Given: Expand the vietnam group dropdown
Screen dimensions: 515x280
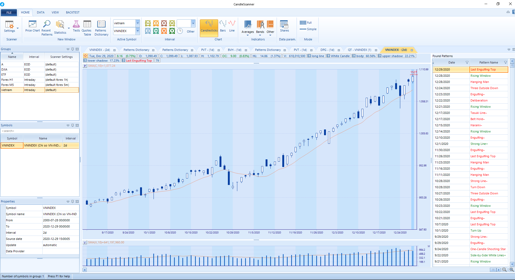Looking at the screenshot, I should coord(138,23).
